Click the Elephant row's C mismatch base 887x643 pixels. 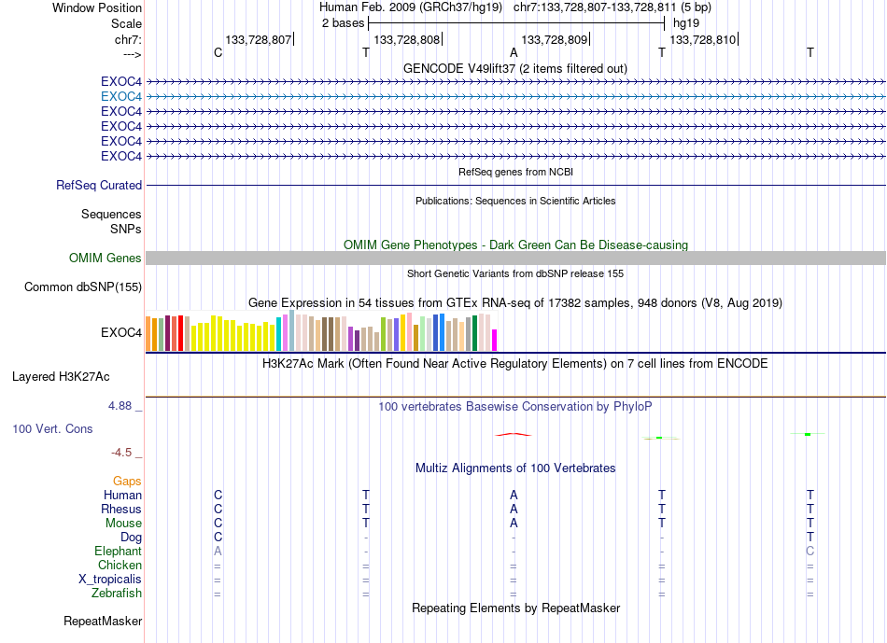pyautogui.click(x=810, y=552)
